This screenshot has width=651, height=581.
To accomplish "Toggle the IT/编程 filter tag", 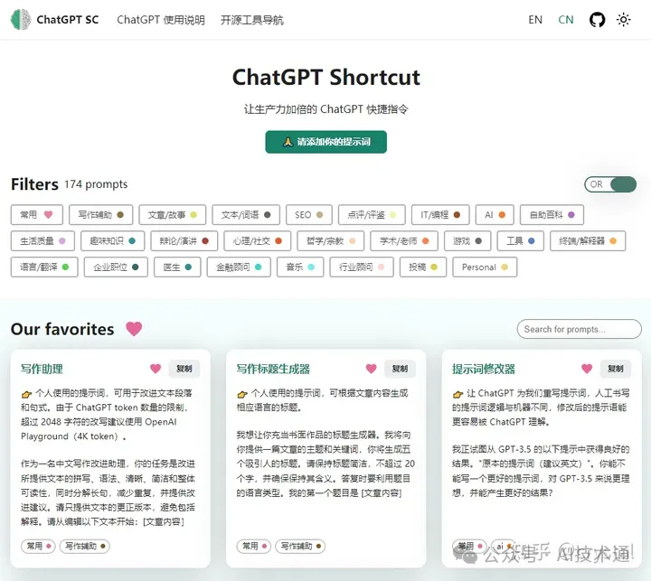I will (440, 214).
